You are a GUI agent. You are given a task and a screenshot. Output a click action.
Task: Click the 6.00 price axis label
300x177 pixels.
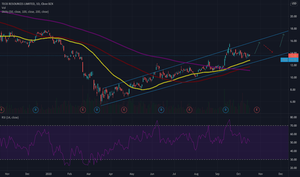click(x=293, y=102)
